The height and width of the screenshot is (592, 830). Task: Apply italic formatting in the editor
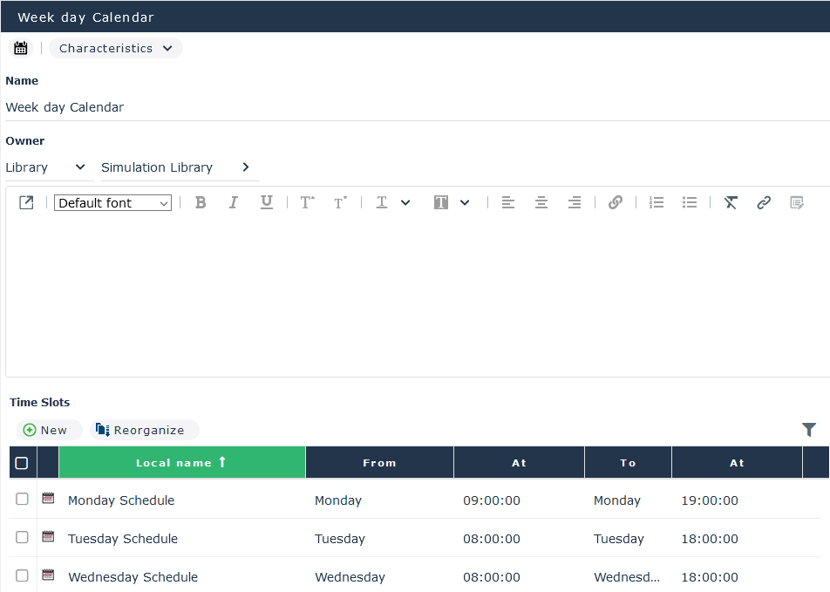(x=233, y=202)
